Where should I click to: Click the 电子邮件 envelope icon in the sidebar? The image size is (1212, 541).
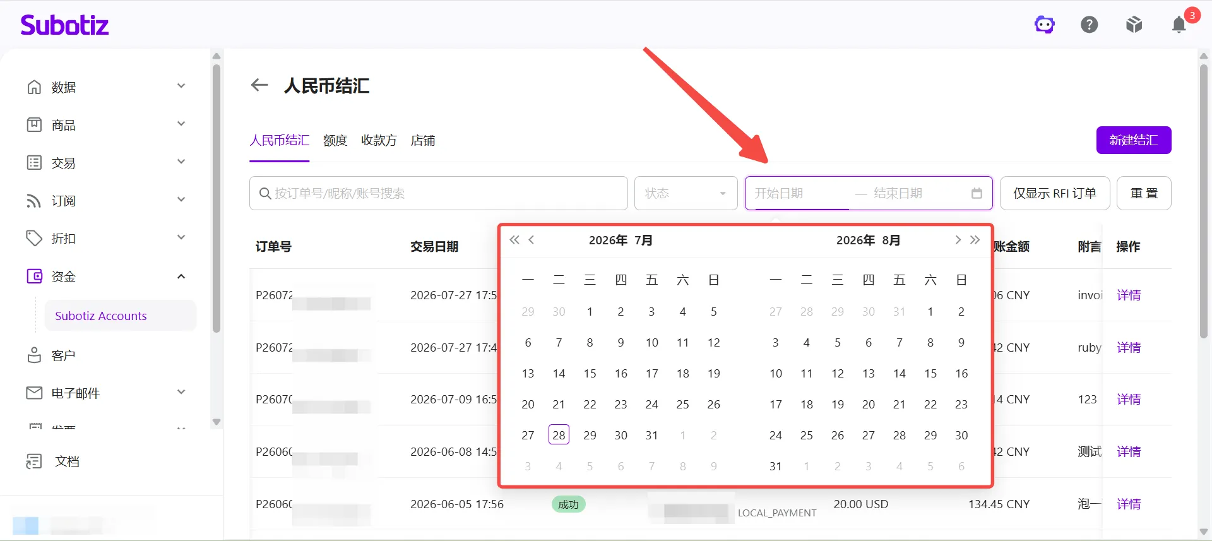coord(34,393)
